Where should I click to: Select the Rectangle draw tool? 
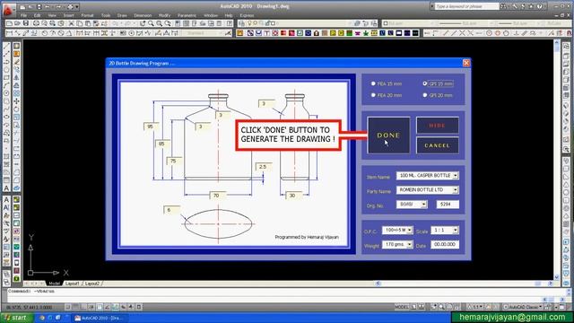6,78
